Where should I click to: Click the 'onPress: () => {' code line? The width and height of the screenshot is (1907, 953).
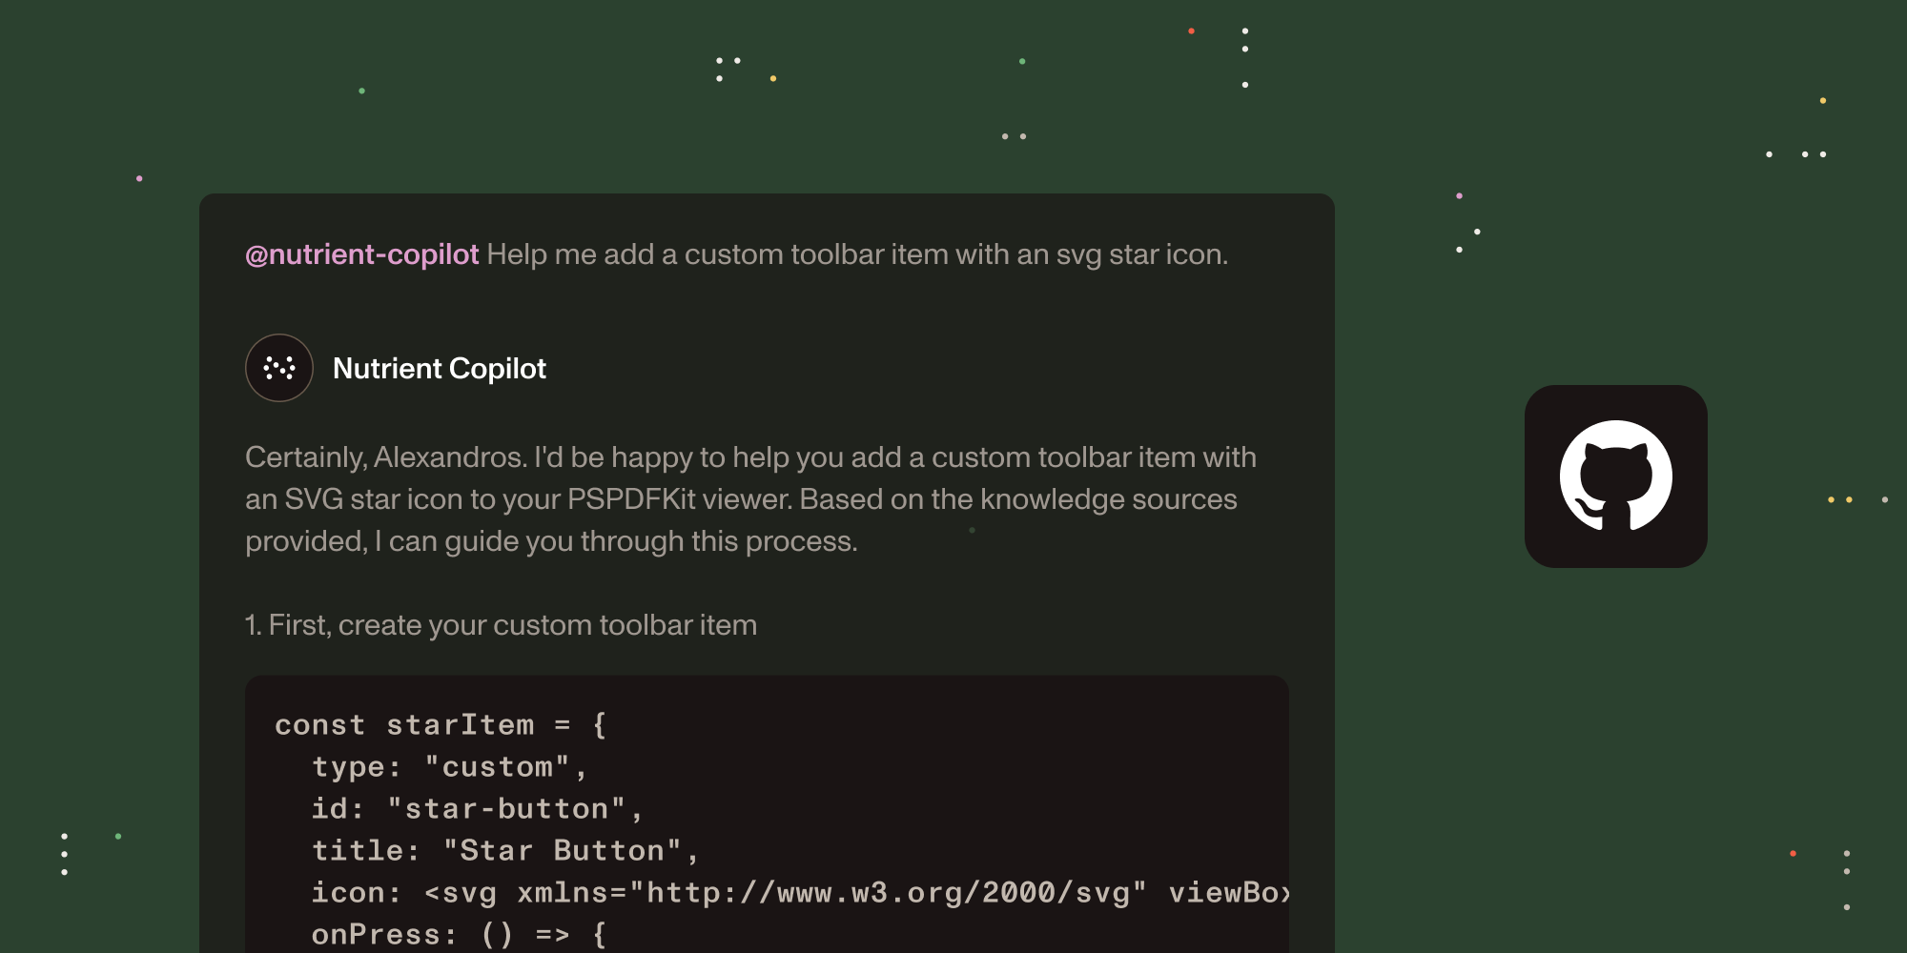[459, 935]
